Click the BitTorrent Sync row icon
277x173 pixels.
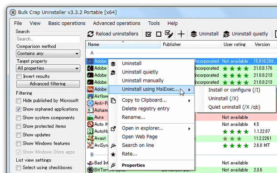point(90,170)
